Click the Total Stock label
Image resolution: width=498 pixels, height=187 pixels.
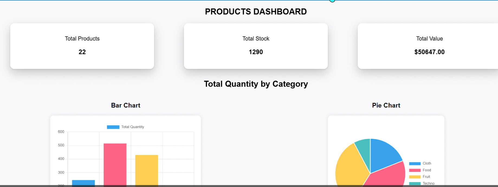256,39
